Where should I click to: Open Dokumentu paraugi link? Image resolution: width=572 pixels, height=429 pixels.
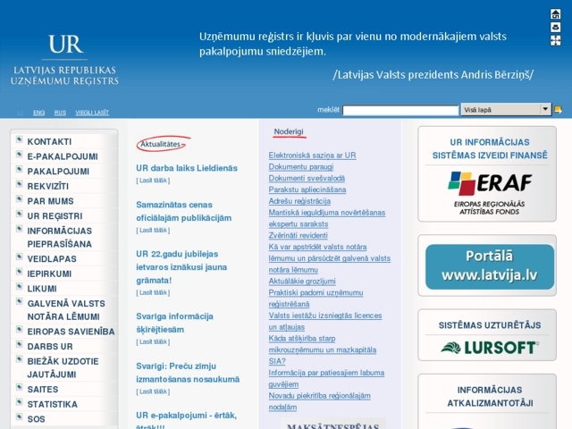tap(301, 167)
